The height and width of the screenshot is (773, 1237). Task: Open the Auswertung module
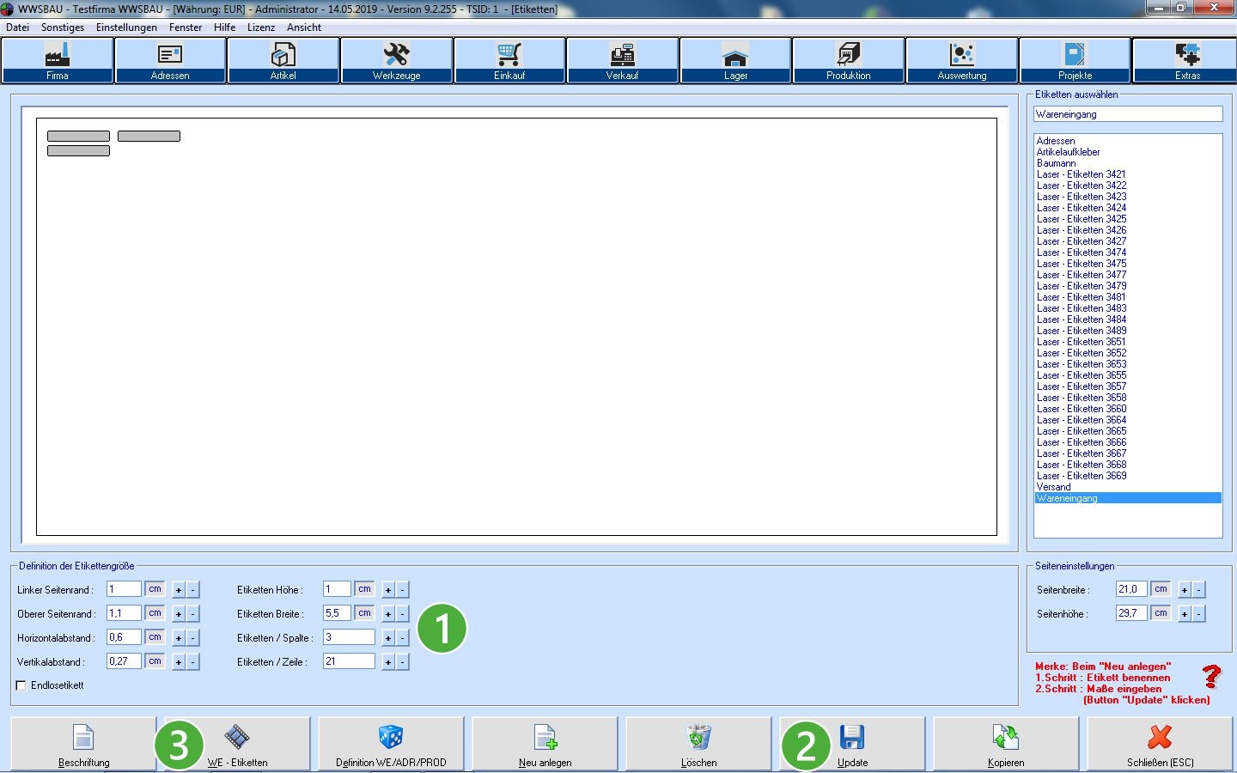(x=962, y=61)
